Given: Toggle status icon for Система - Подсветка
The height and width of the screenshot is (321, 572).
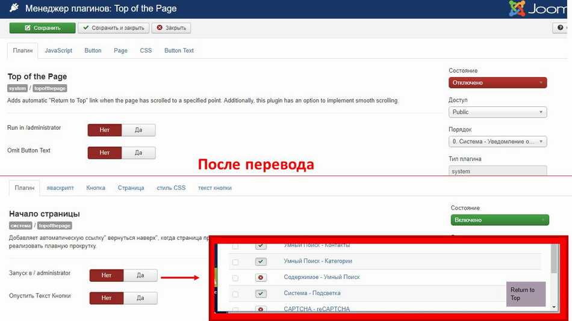Looking at the screenshot, I should click(261, 294).
